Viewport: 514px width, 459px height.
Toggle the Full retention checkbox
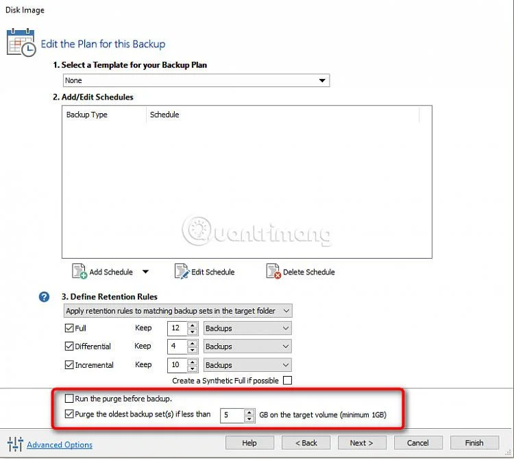point(69,328)
